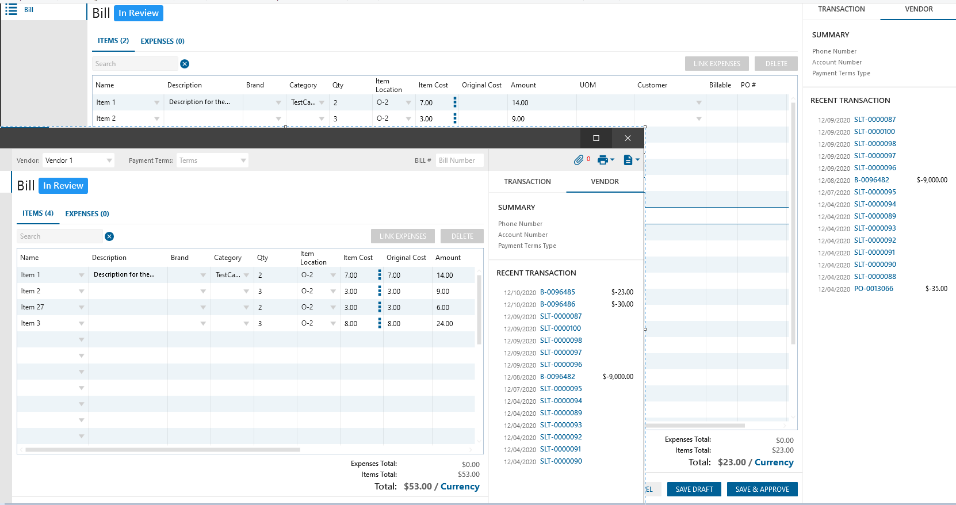Switch to the EXPENSES (0) tab in lower window

(x=87, y=214)
